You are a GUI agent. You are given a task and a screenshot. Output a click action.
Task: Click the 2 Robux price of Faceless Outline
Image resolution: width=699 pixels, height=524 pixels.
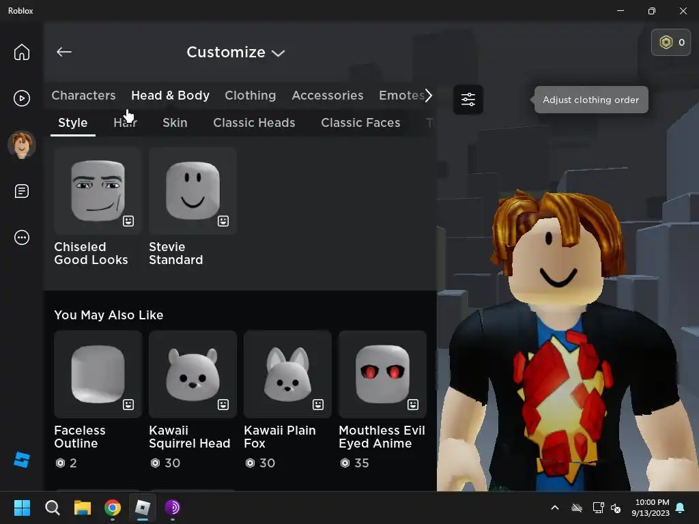(x=66, y=463)
